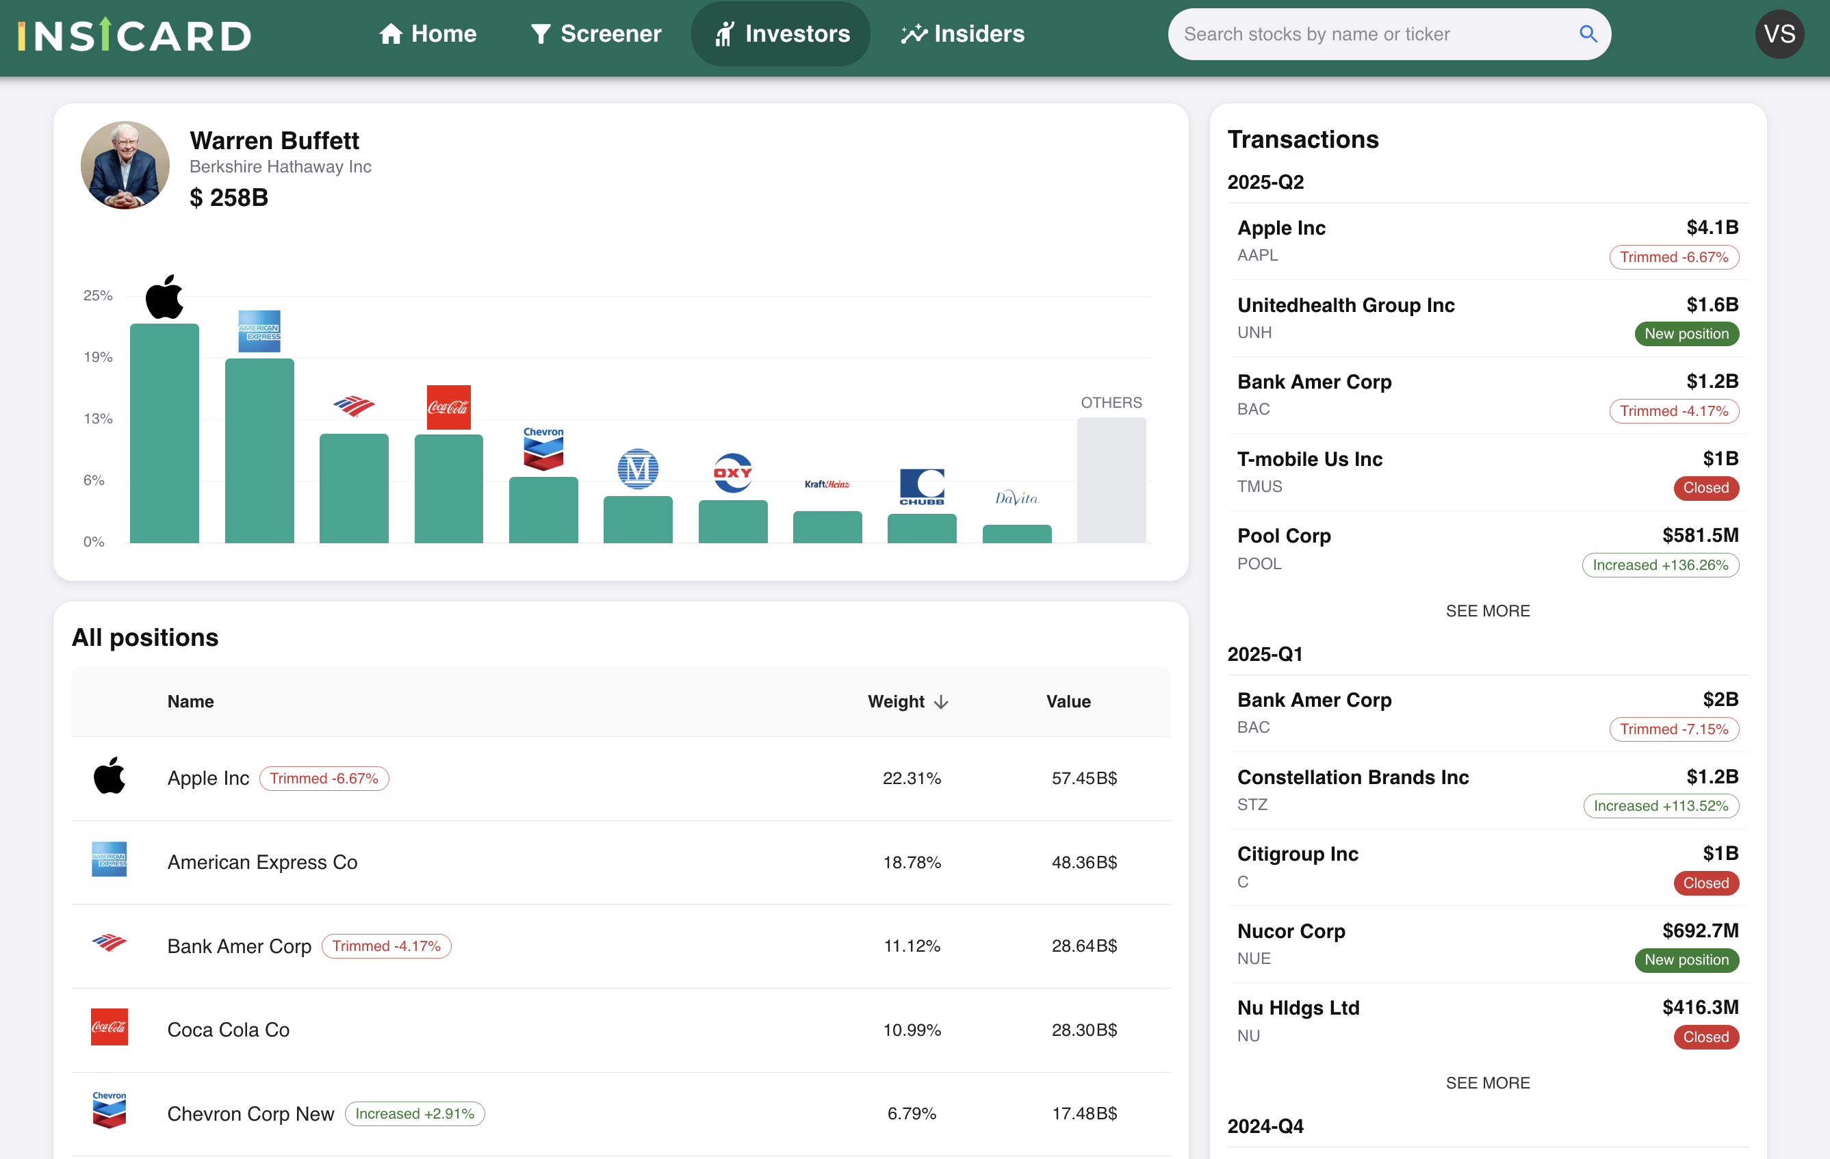Expand 2025-Q1 transactions with SEE MORE
The height and width of the screenshot is (1159, 1830).
[x=1487, y=1082]
